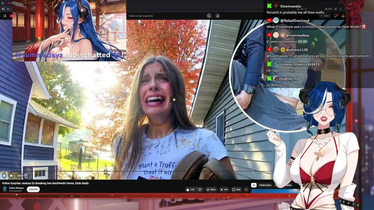Viewport: 374px width, 210px height.
Task: Click the @cbrew1138 chat username
Action: 297,50
